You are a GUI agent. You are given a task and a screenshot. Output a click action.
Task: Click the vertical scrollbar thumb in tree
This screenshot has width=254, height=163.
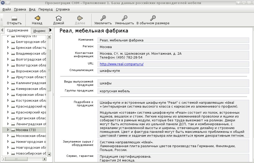point(49,71)
